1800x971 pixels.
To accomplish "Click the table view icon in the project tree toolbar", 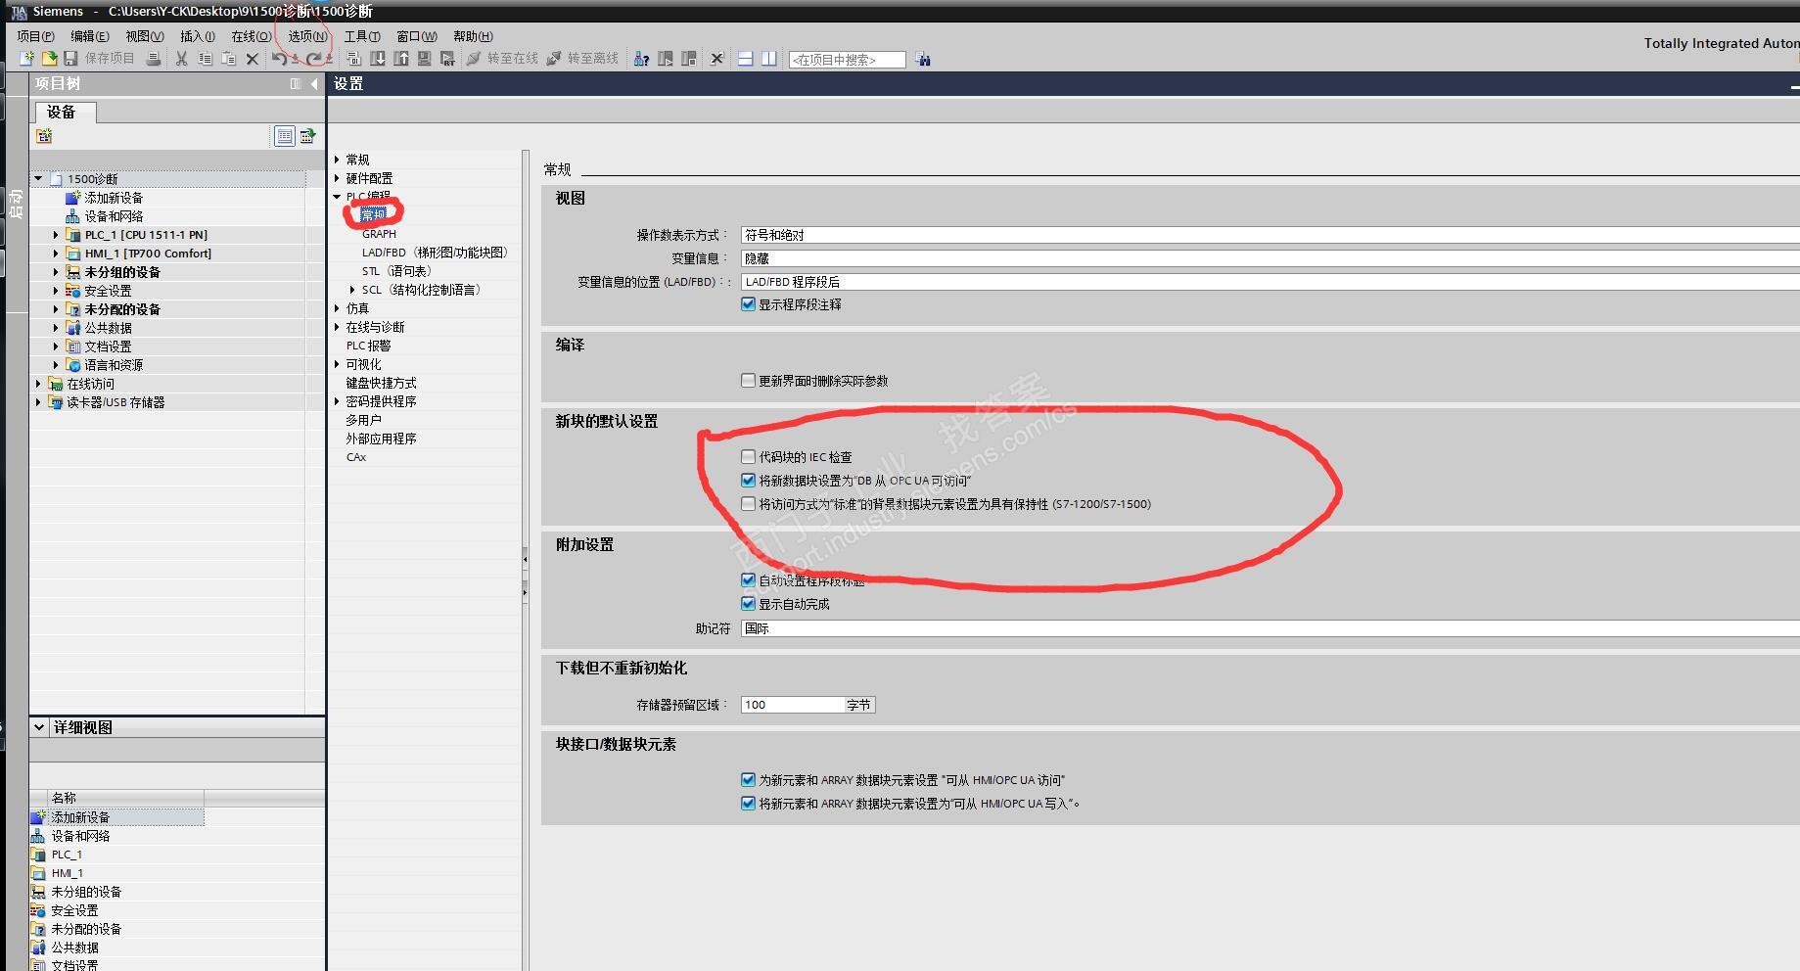I will 284,136.
